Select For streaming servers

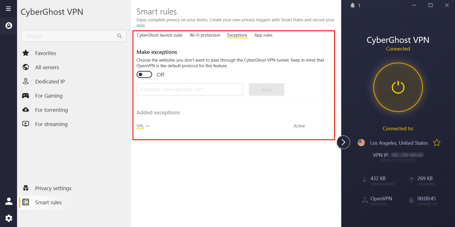tap(51, 124)
